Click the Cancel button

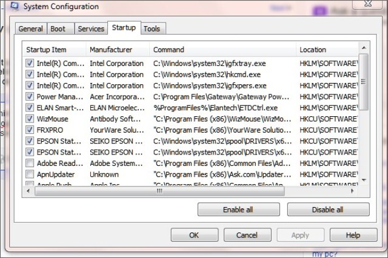pos(247,235)
